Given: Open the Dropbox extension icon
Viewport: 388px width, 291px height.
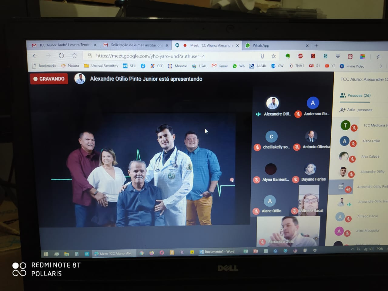Looking at the screenshot, I should [x=338, y=56].
